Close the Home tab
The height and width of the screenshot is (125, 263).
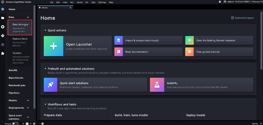click(x=71, y=8)
